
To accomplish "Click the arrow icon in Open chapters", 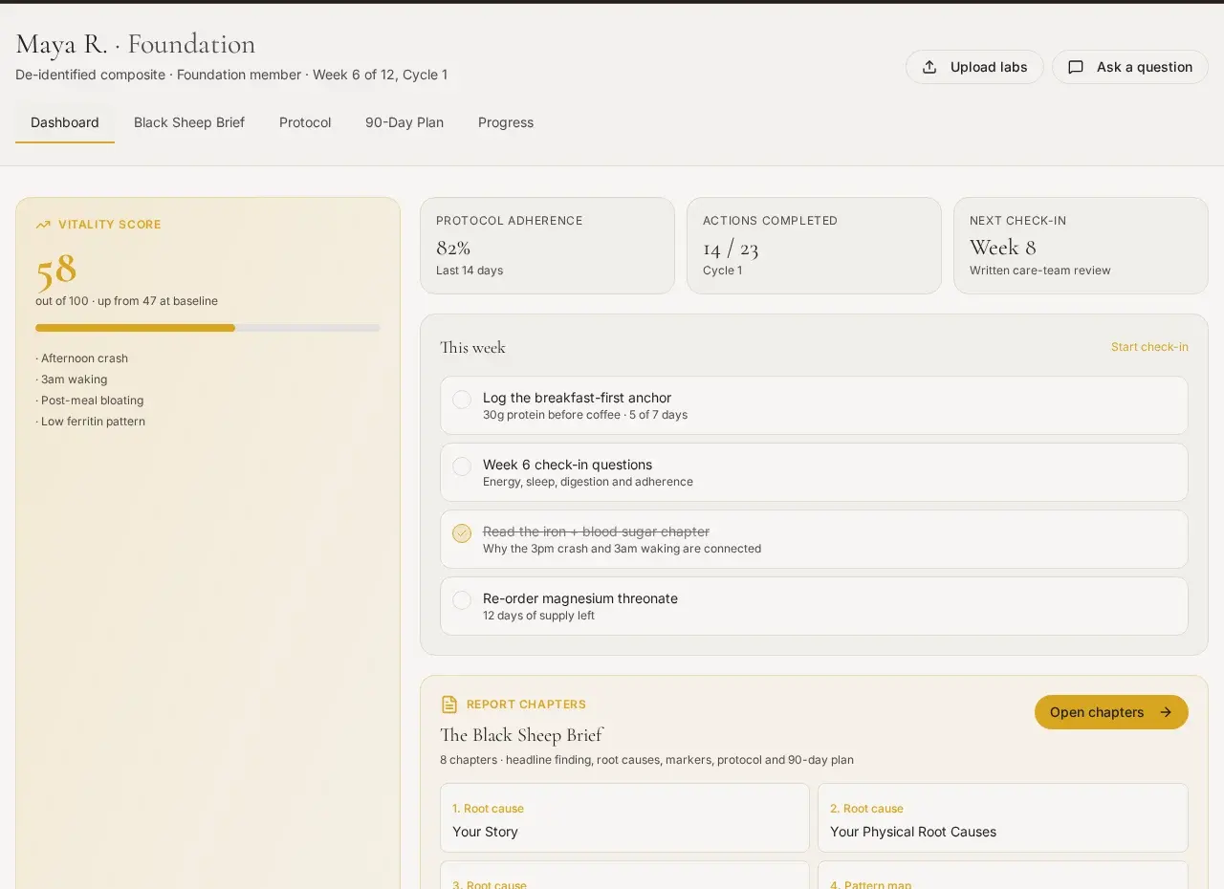I will [x=1166, y=712].
